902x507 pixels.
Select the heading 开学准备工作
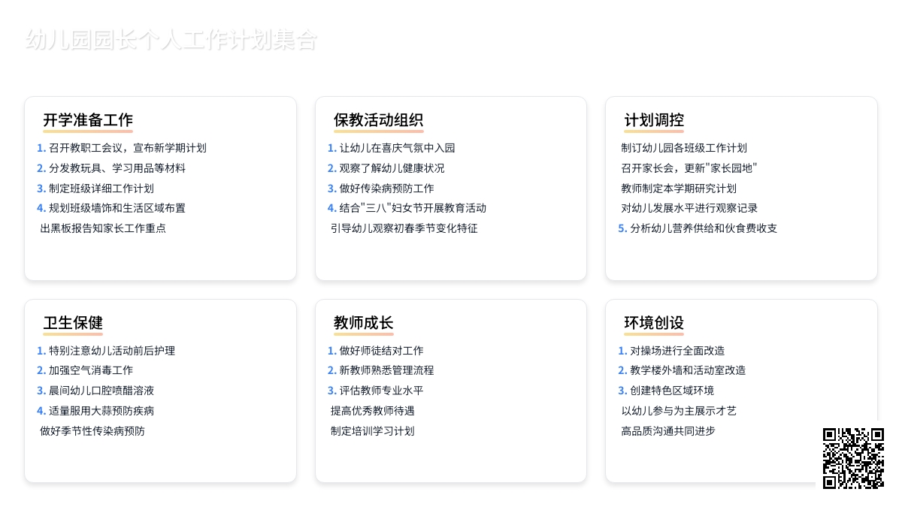pos(88,120)
